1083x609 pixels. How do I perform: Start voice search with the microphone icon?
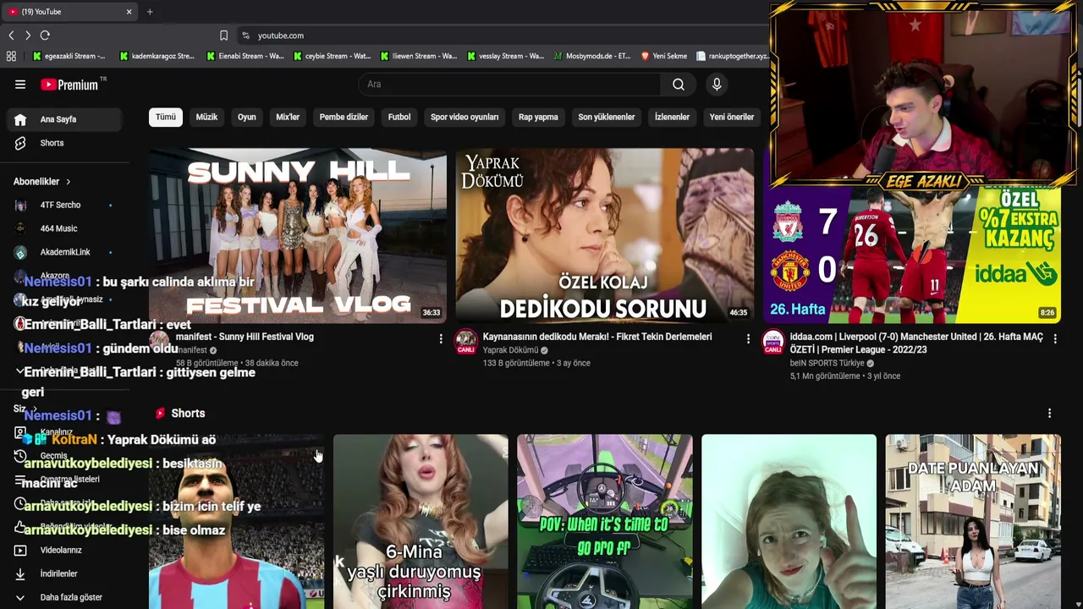point(717,85)
